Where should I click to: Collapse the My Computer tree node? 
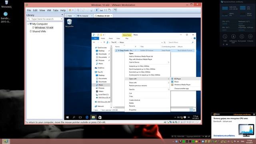[28, 24]
